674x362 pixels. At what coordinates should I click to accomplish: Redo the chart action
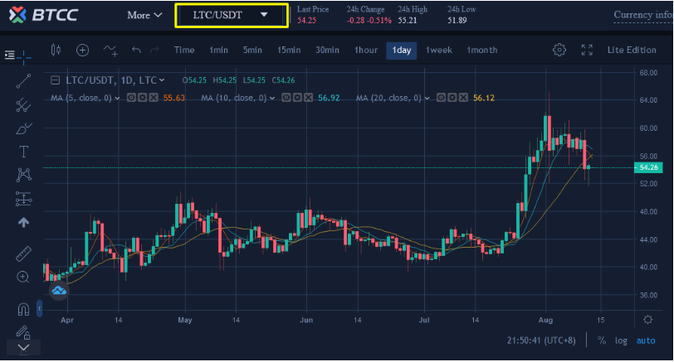pos(154,51)
